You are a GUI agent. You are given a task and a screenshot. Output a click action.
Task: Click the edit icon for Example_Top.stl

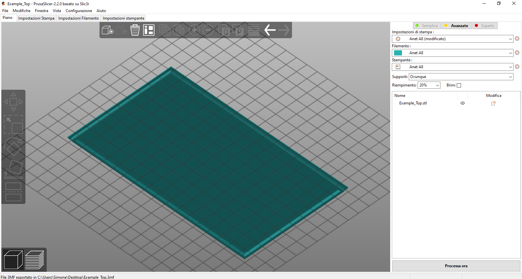pos(493,103)
